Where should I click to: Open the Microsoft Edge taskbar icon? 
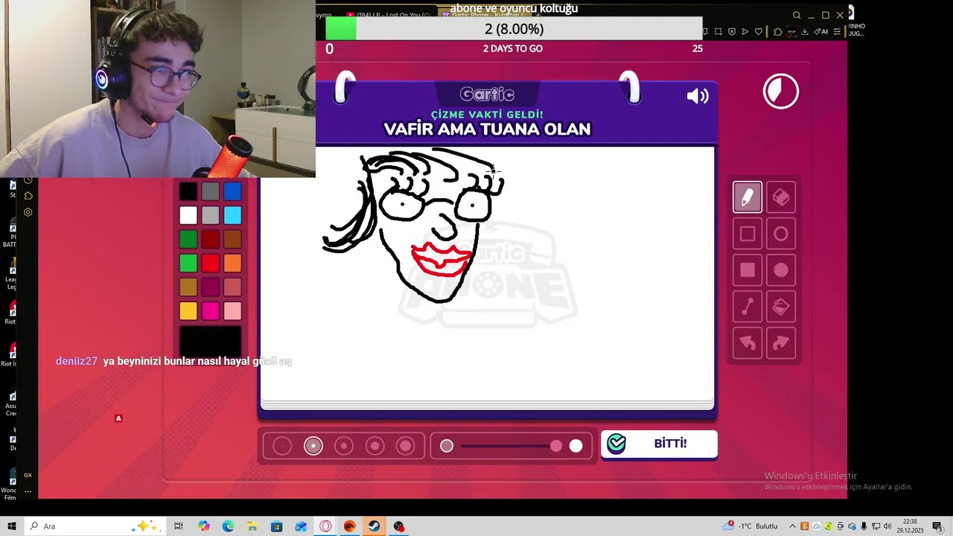pos(228,526)
